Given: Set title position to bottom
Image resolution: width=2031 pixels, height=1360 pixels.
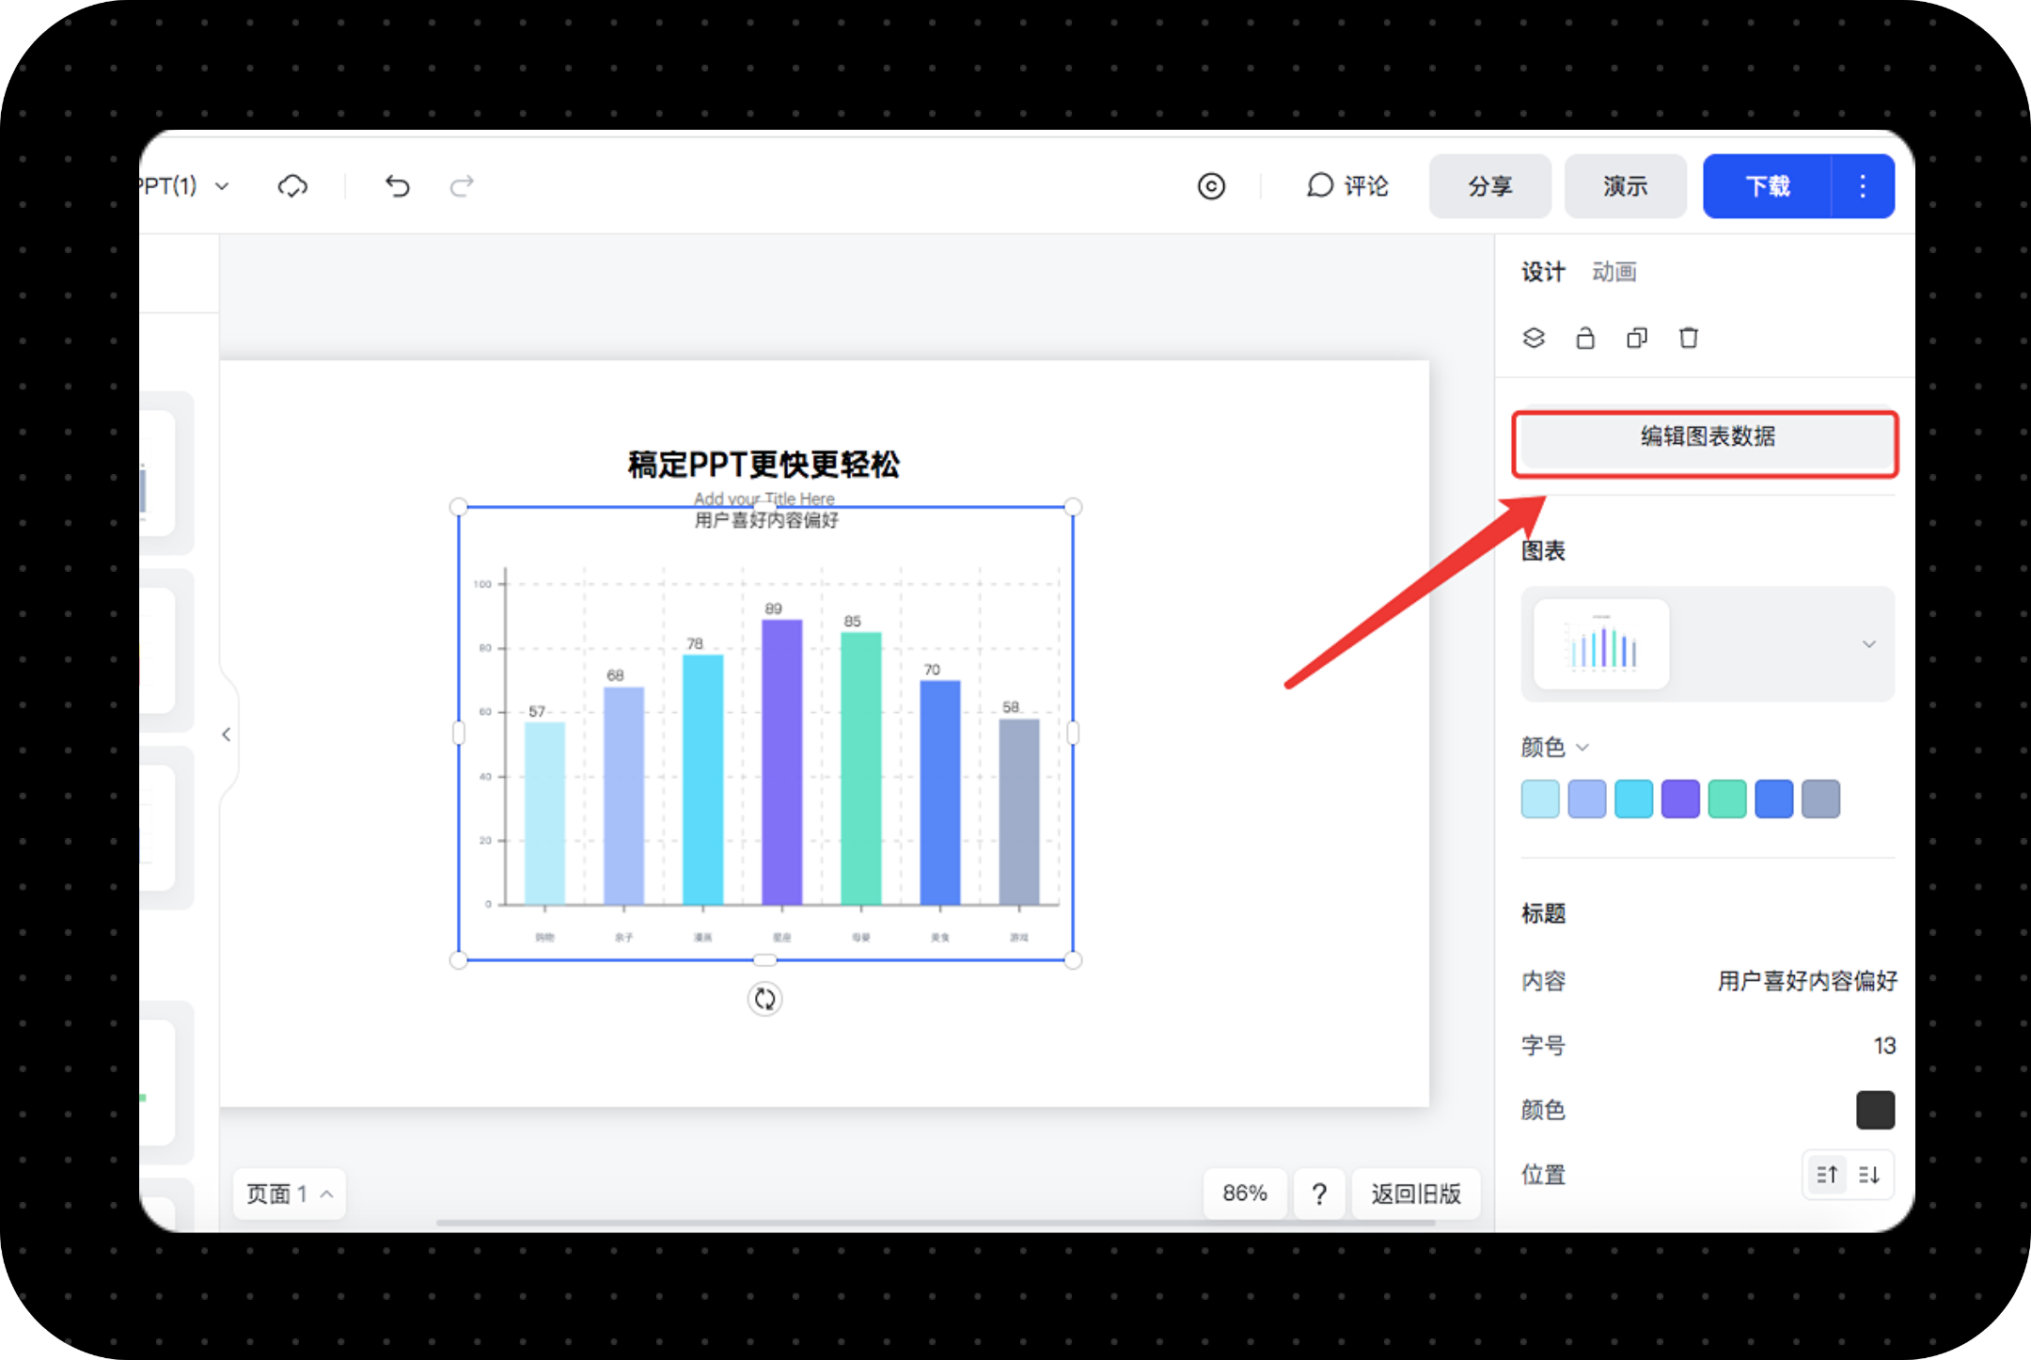Looking at the screenshot, I should point(1869,1175).
